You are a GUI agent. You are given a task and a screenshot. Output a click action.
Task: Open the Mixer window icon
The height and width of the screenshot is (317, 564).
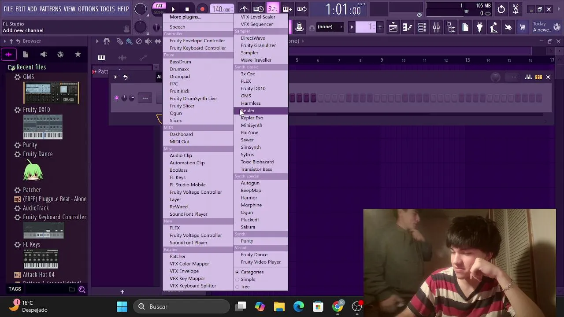pyautogui.click(x=436, y=28)
